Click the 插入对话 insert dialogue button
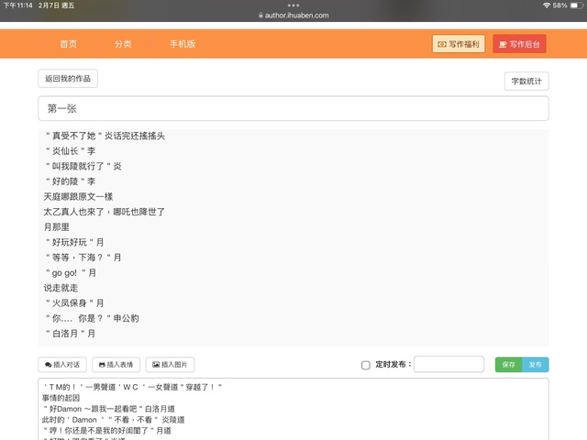The image size is (587, 440). coord(62,364)
